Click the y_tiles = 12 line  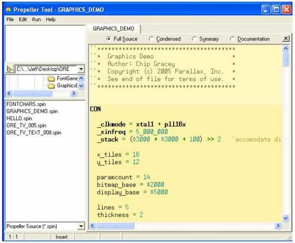click(x=118, y=162)
